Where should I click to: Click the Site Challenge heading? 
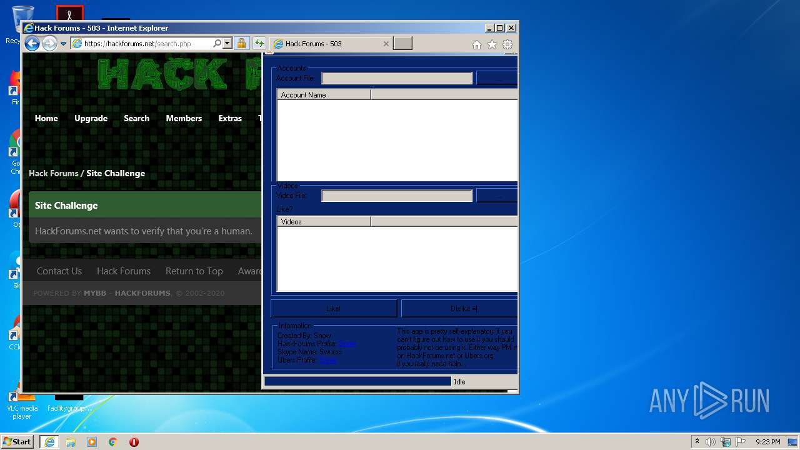[x=66, y=205]
